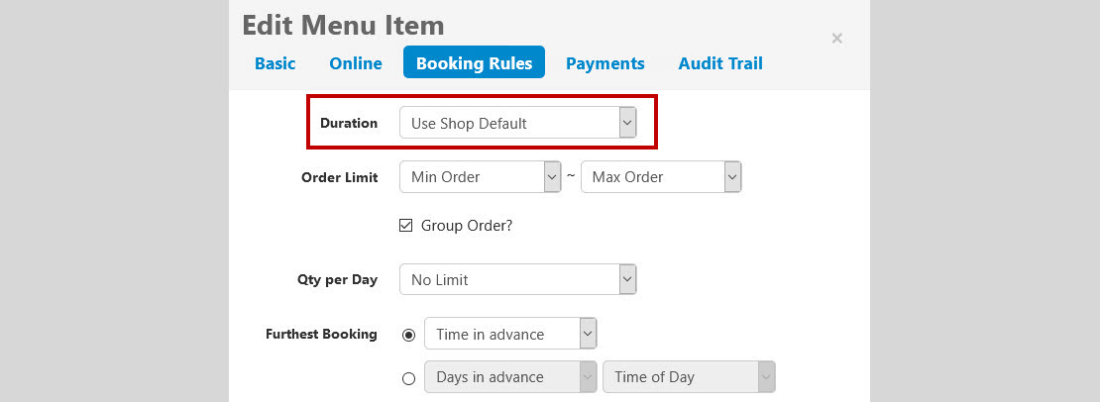This screenshot has width=1100, height=402.
Task: Close the Edit Menu Item dialog
Action: (x=836, y=39)
